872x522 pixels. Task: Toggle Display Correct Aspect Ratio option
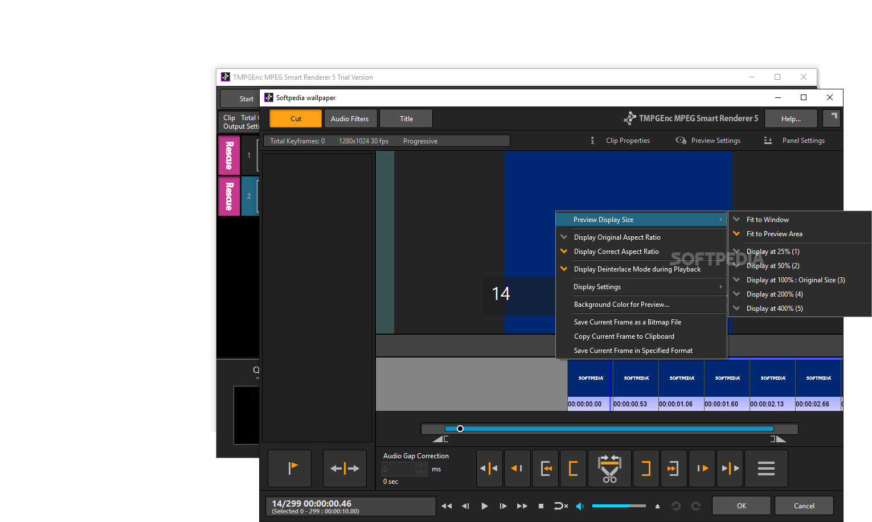click(x=641, y=252)
